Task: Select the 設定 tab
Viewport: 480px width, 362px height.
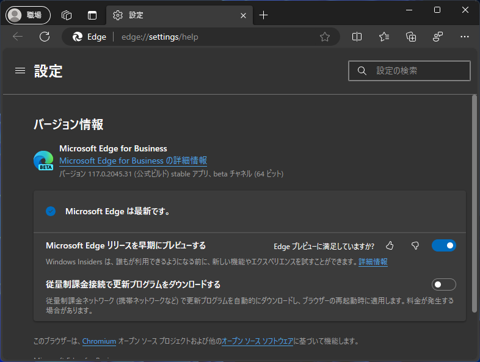Action: [179, 15]
